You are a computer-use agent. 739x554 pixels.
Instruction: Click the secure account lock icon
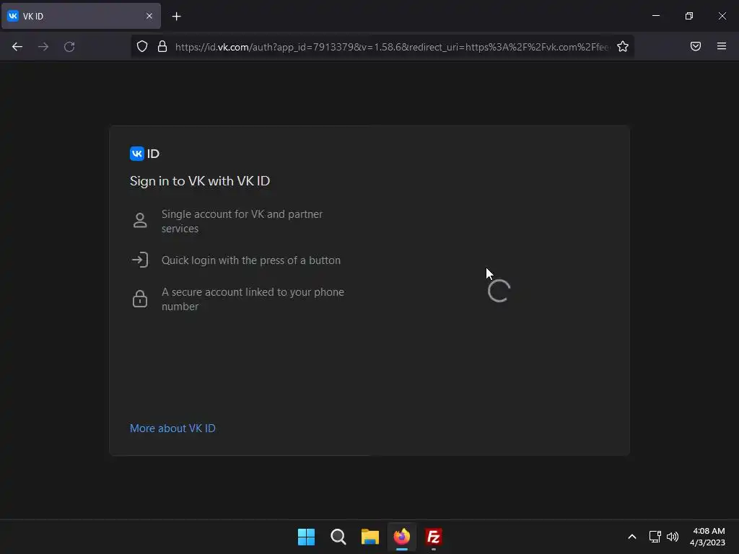pos(140,299)
